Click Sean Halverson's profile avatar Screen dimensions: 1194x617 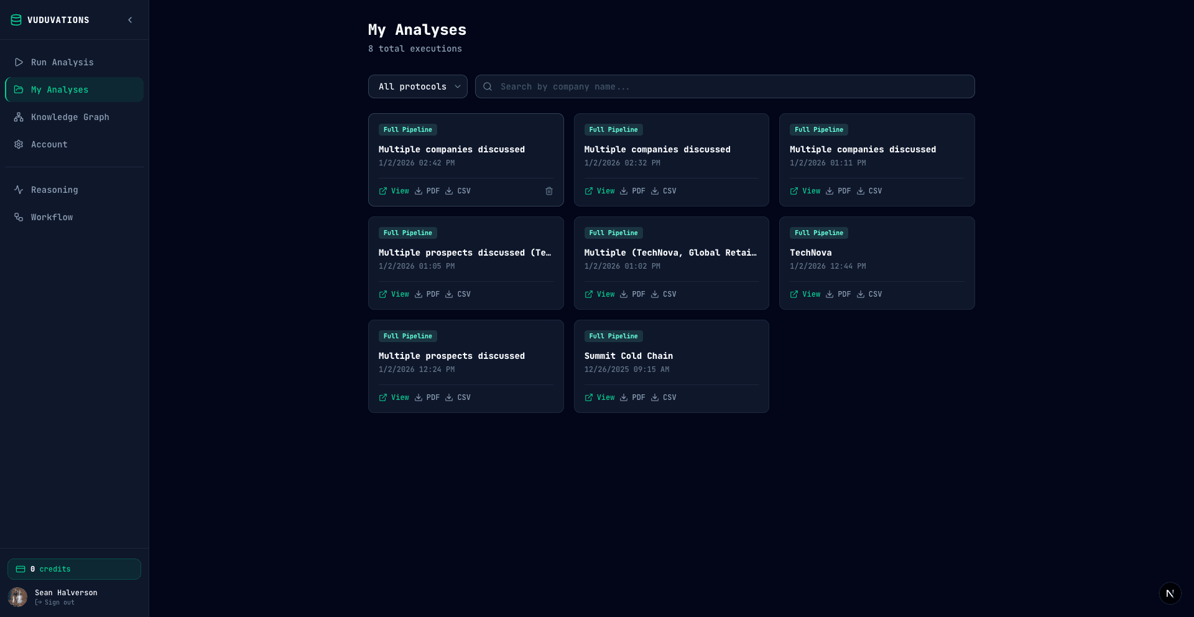click(x=17, y=597)
